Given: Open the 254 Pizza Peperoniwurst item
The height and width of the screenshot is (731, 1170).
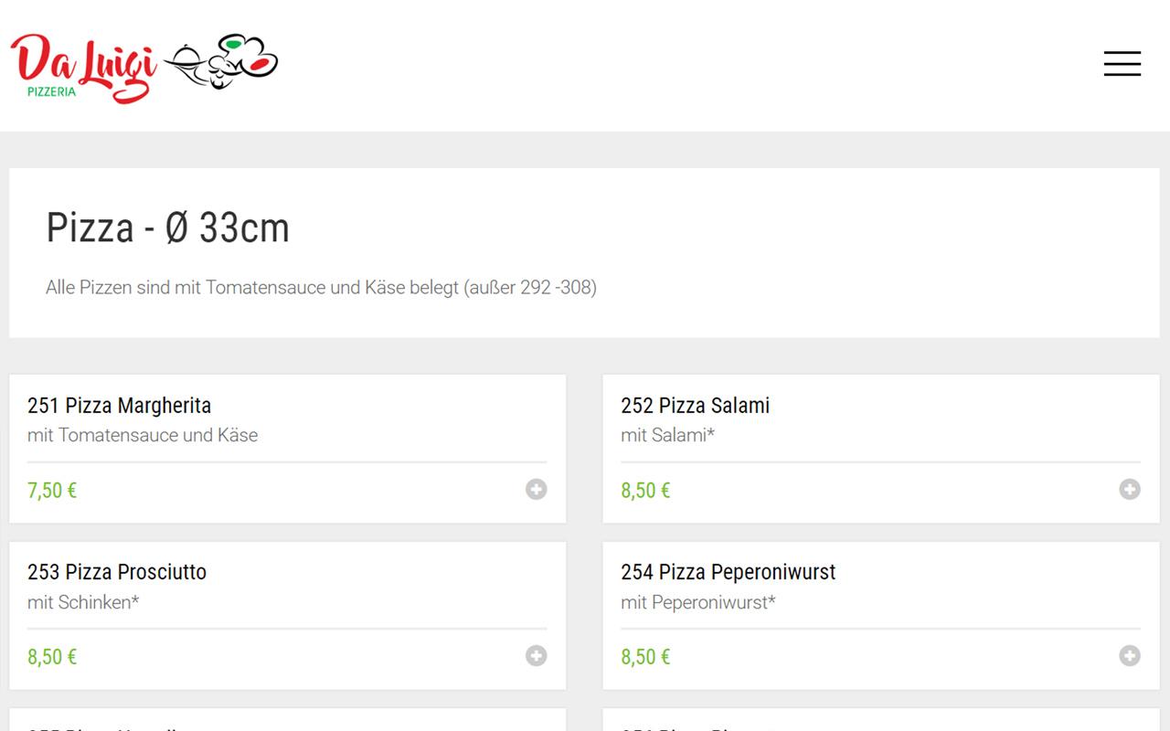Looking at the screenshot, I should click(x=728, y=572).
